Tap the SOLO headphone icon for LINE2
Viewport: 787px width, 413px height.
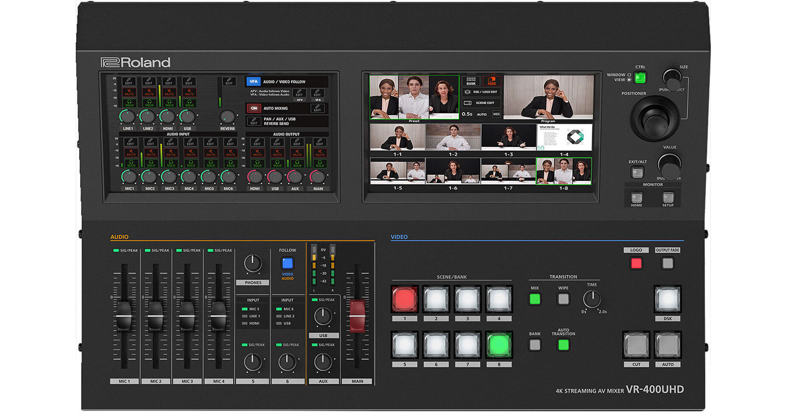tap(149, 103)
